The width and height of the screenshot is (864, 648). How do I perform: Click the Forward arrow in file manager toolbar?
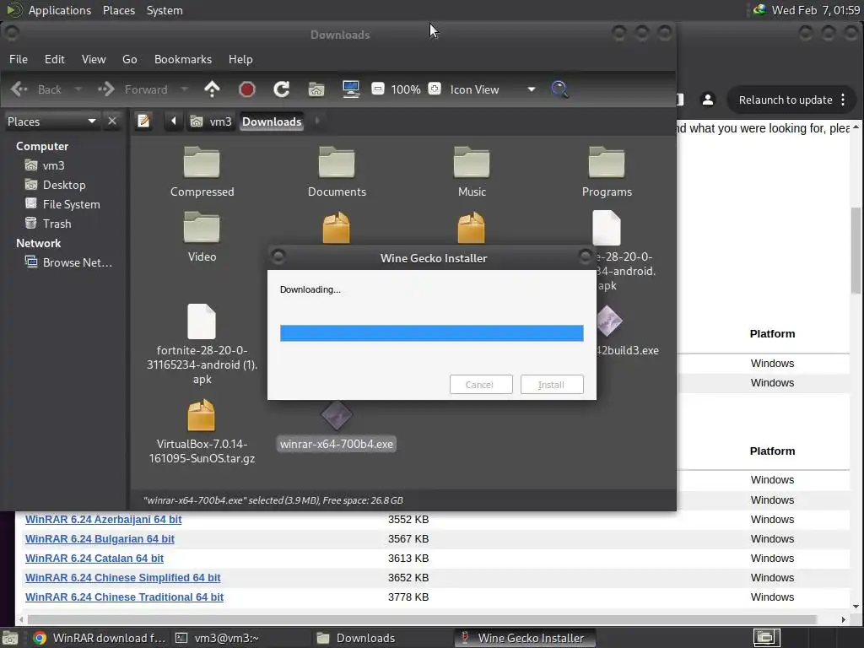click(105, 89)
